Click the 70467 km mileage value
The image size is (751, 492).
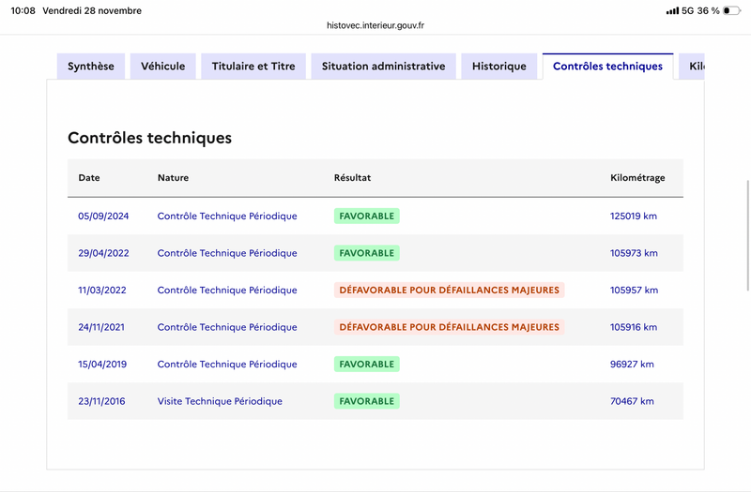click(632, 401)
